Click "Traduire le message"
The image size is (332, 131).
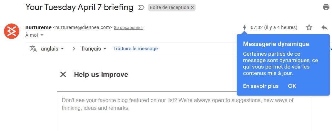pyautogui.click(x=136, y=49)
